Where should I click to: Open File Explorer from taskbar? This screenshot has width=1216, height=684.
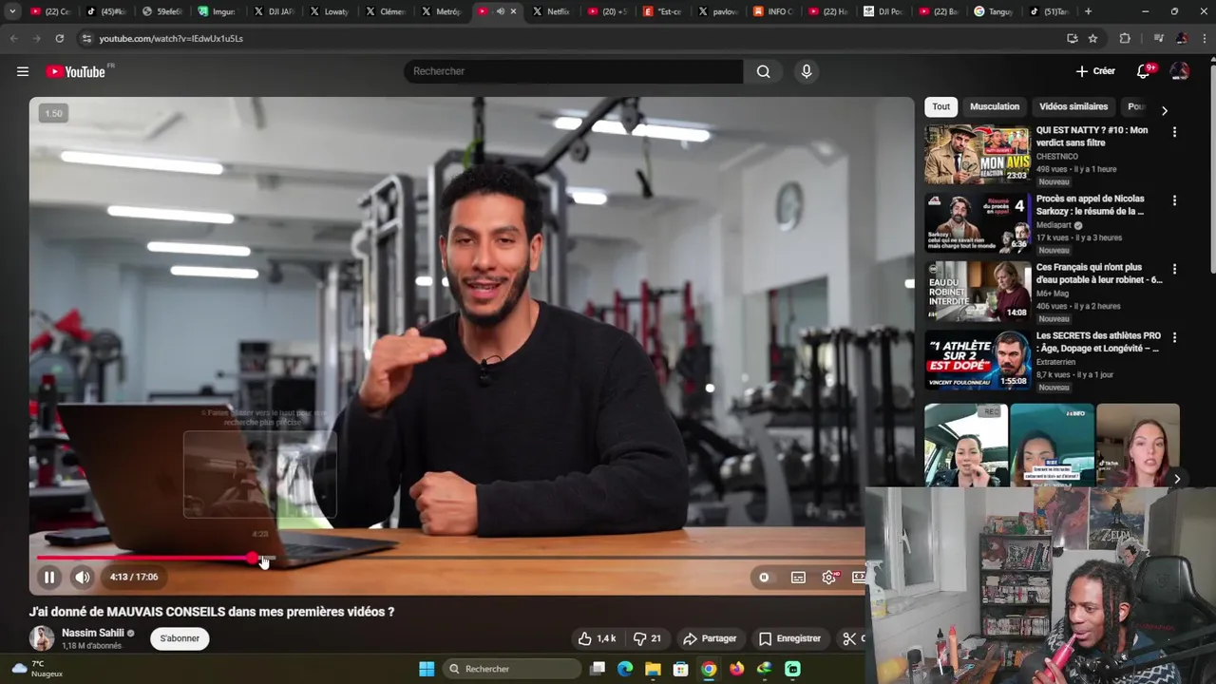pyautogui.click(x=653, y=669)
